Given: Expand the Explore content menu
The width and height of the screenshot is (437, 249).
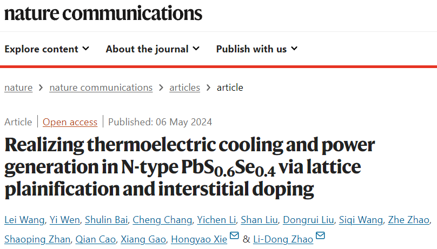Looking at the screenshot, I should (47, 49).
